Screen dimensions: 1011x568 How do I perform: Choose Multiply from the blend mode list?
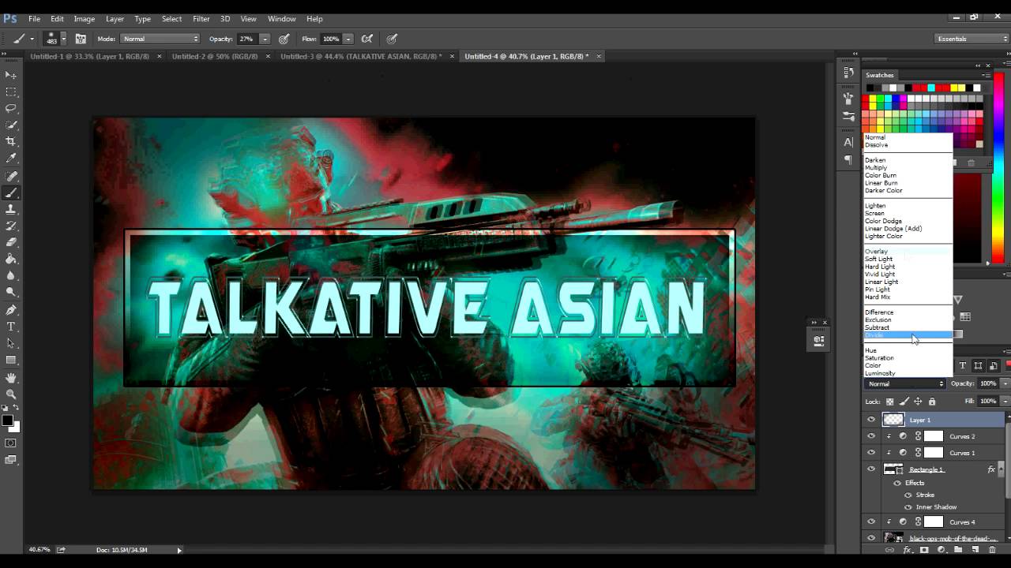877,167
